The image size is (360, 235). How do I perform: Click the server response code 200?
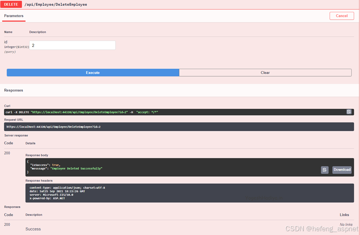pyautogui.click(x=7, y=153)
